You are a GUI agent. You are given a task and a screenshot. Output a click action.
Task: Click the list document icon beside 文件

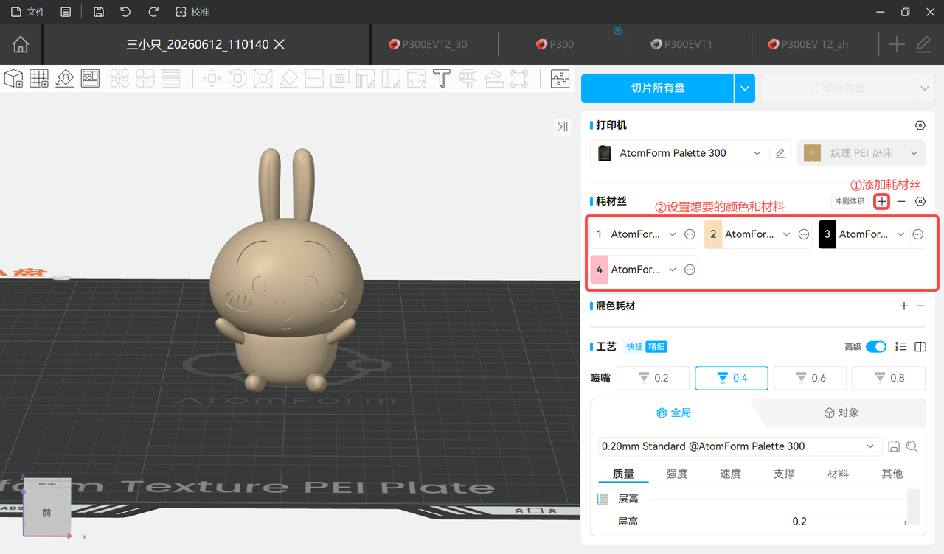[x=66, y=12]
